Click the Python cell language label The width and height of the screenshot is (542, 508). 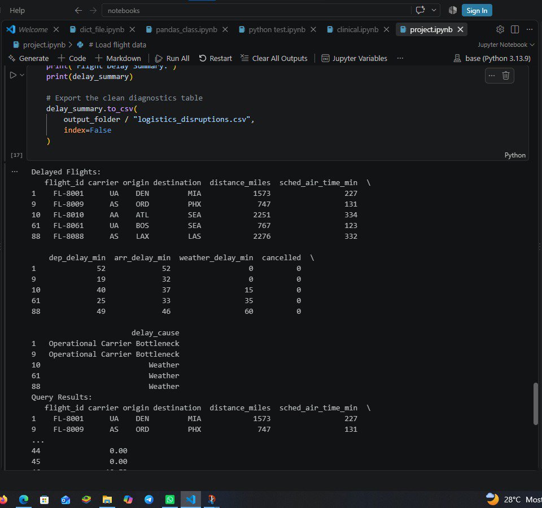pyautogui.click(x=515, y=155)
